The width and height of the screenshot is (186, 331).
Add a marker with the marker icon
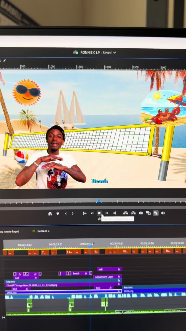pos(58,213)
